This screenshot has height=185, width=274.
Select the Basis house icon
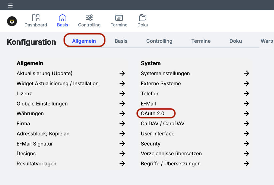pyautogui.click(x=63, y=18)
